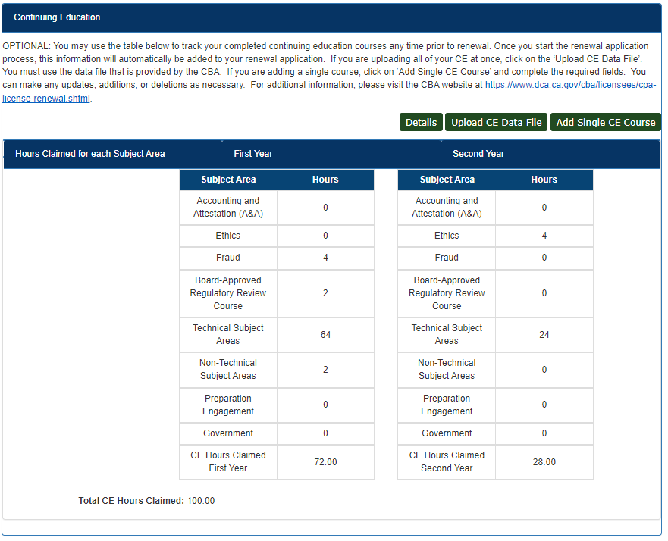Select CE Hours Claimed Second Year cell
This screenshot has height=541, width=668.
tap(447, 462)
